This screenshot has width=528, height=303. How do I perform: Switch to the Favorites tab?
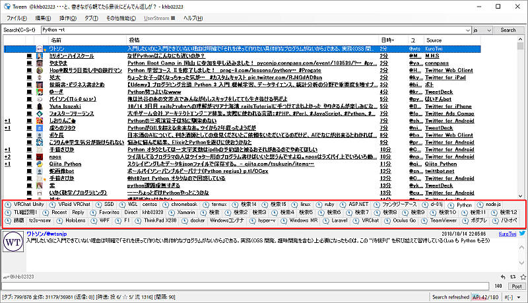pyautogui.click(x=105, y=213)
